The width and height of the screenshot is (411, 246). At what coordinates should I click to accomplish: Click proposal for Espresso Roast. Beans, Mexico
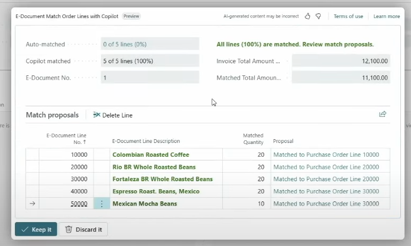tap(326, 191)
